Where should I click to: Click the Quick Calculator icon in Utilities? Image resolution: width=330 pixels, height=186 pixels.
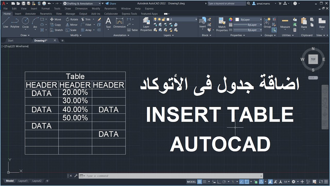(x=295, y=30)
